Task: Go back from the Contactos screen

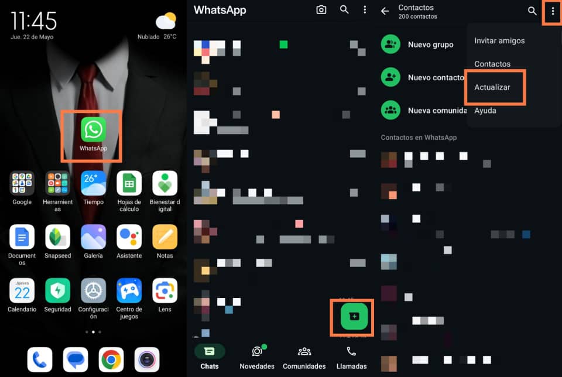Action: coord(385,11)
